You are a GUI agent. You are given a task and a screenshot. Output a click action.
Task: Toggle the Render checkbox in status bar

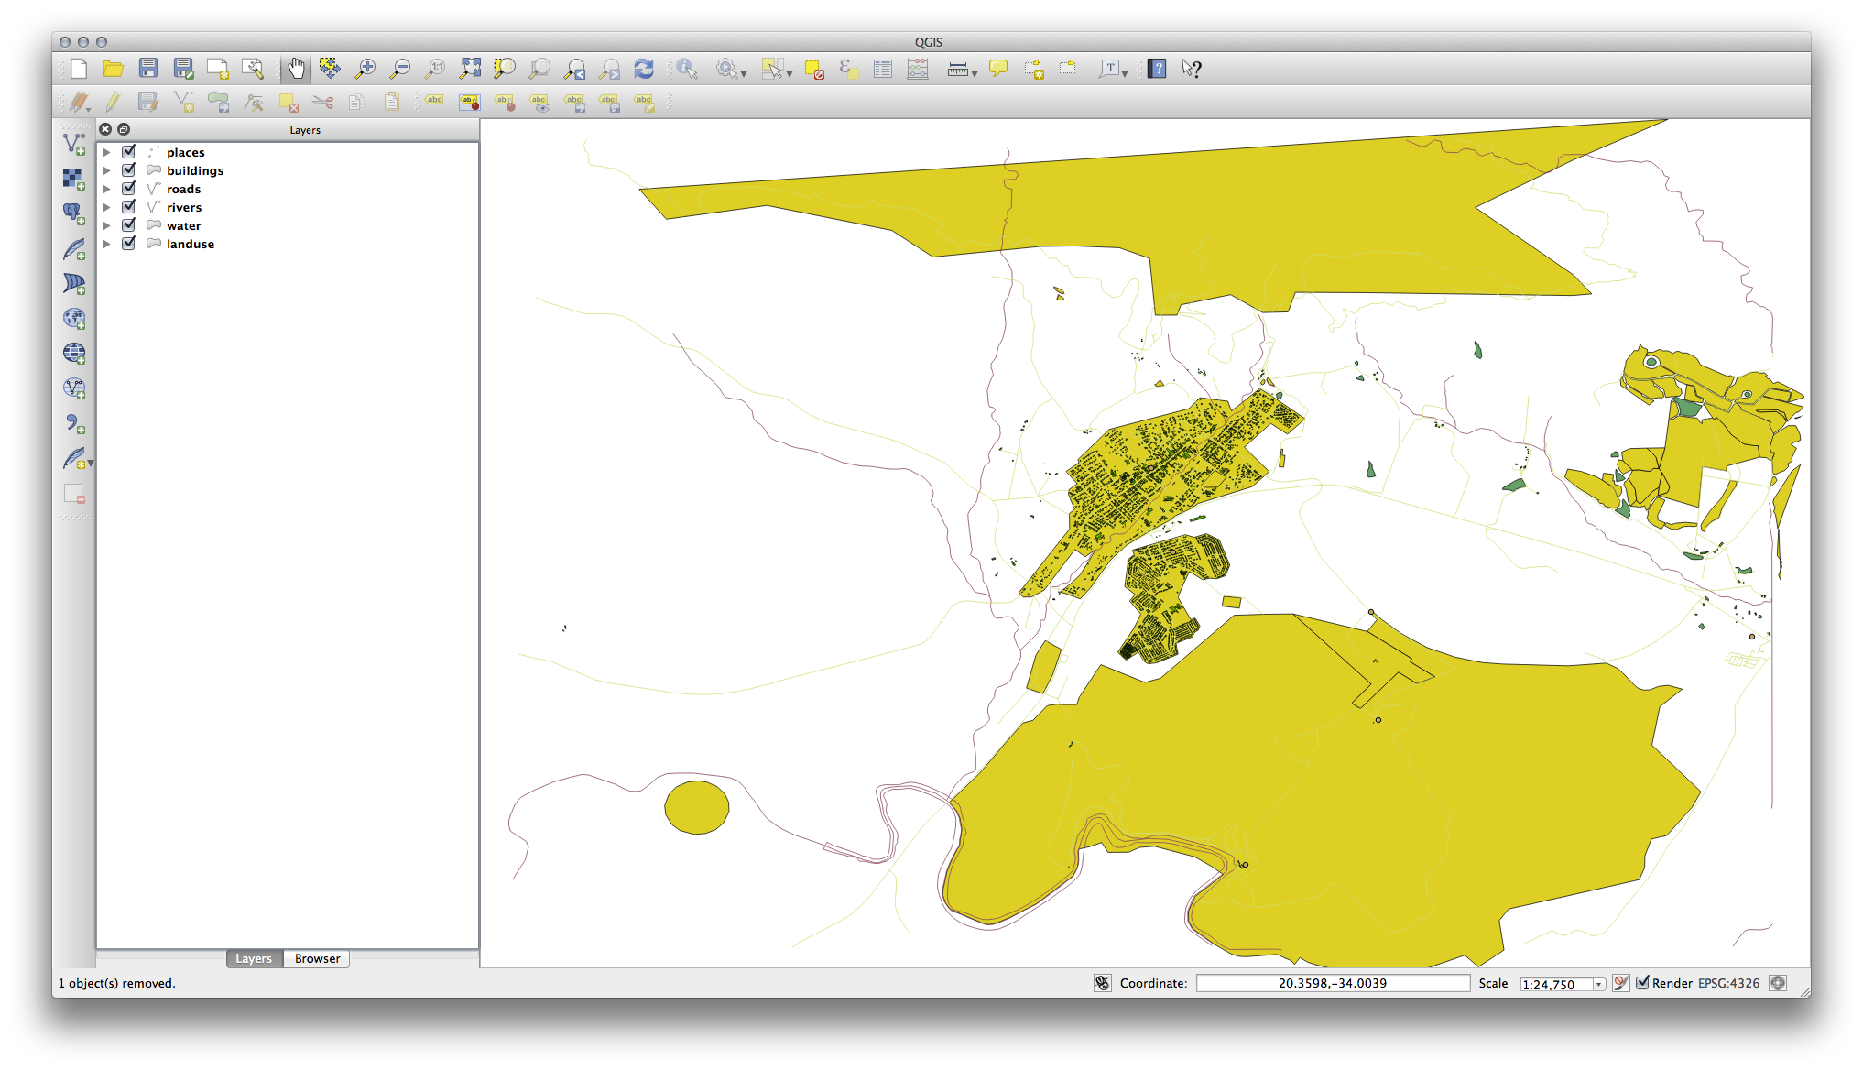point(1643,983)
